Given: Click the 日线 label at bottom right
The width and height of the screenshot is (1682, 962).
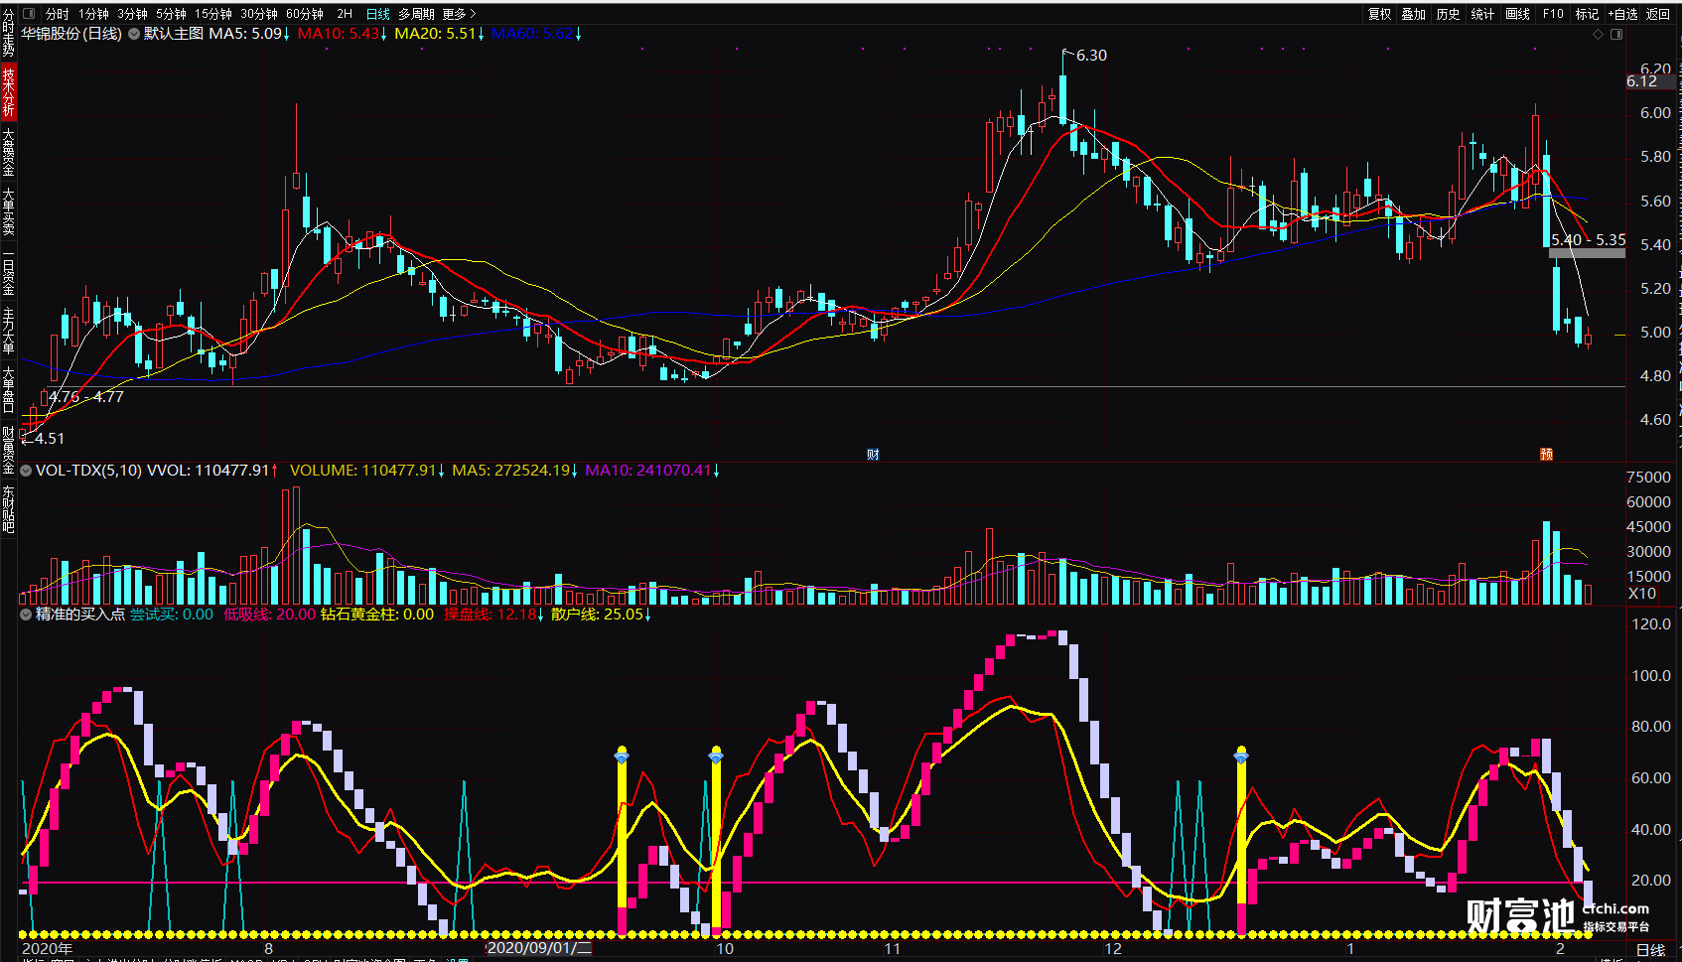Looking at the screenshot, I should pos(1650,950).
